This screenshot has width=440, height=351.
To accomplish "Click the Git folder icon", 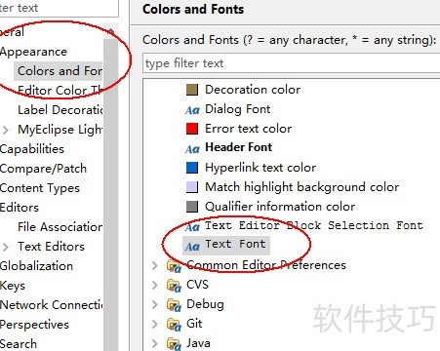I will 174,325.
